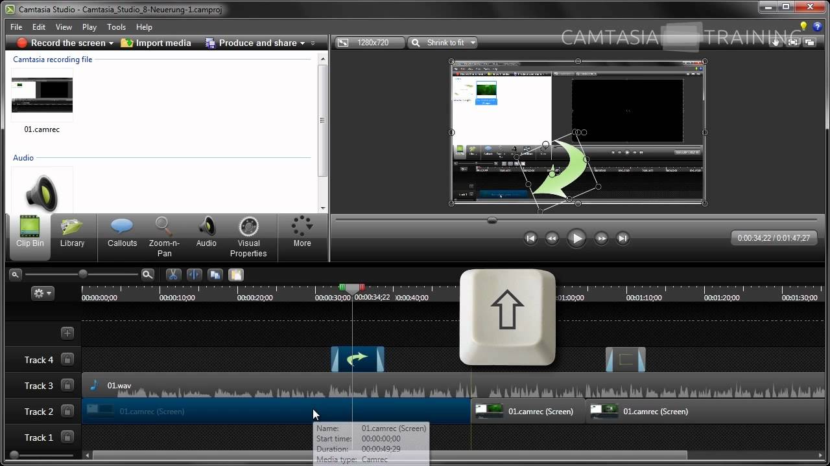
Task: Open the Tools menu
Action: pyautogui.click(x=117, y=27)
